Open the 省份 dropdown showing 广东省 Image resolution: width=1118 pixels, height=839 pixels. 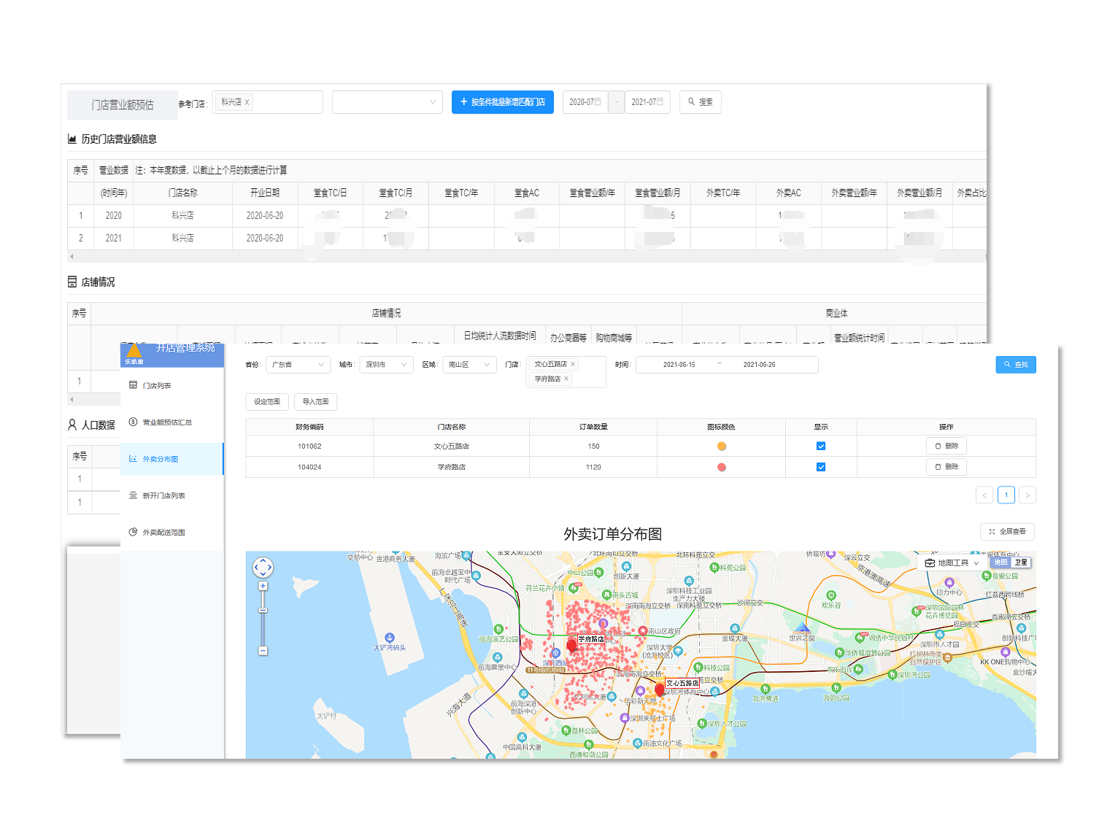point(298,365)
